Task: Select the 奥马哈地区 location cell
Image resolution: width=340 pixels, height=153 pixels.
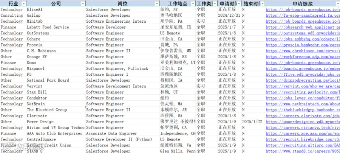Action: (178, 16)
